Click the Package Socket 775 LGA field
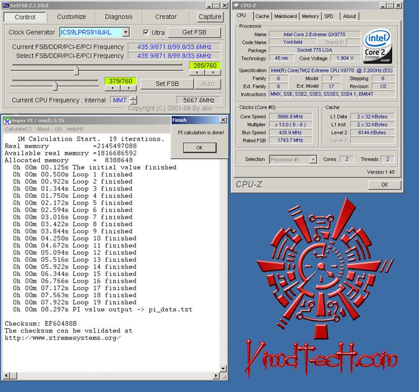Image resolution: width=419 pixels, height=392 pixels. click(315, 50)
